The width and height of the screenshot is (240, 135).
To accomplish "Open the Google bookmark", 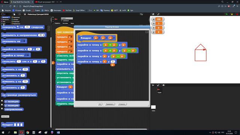I will tap(27, 10).
